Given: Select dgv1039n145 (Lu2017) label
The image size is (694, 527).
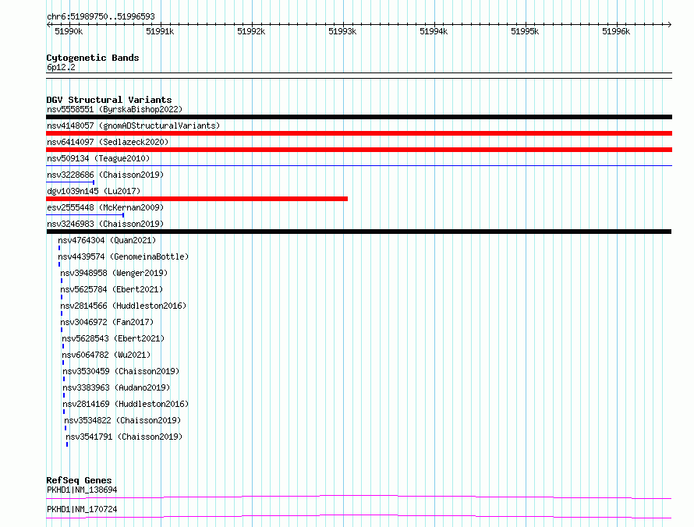Looking at the screenshot, I should click(94, 191).
